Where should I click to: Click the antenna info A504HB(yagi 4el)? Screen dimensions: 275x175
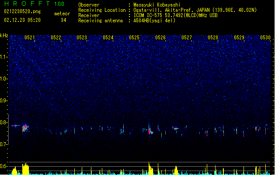(154, 21)
